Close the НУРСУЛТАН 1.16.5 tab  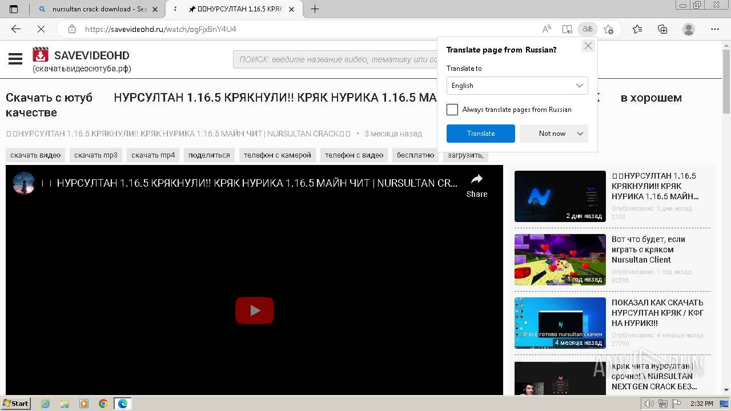(292, 9)
